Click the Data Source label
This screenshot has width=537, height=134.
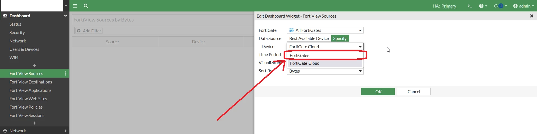(x=270, y=39)
